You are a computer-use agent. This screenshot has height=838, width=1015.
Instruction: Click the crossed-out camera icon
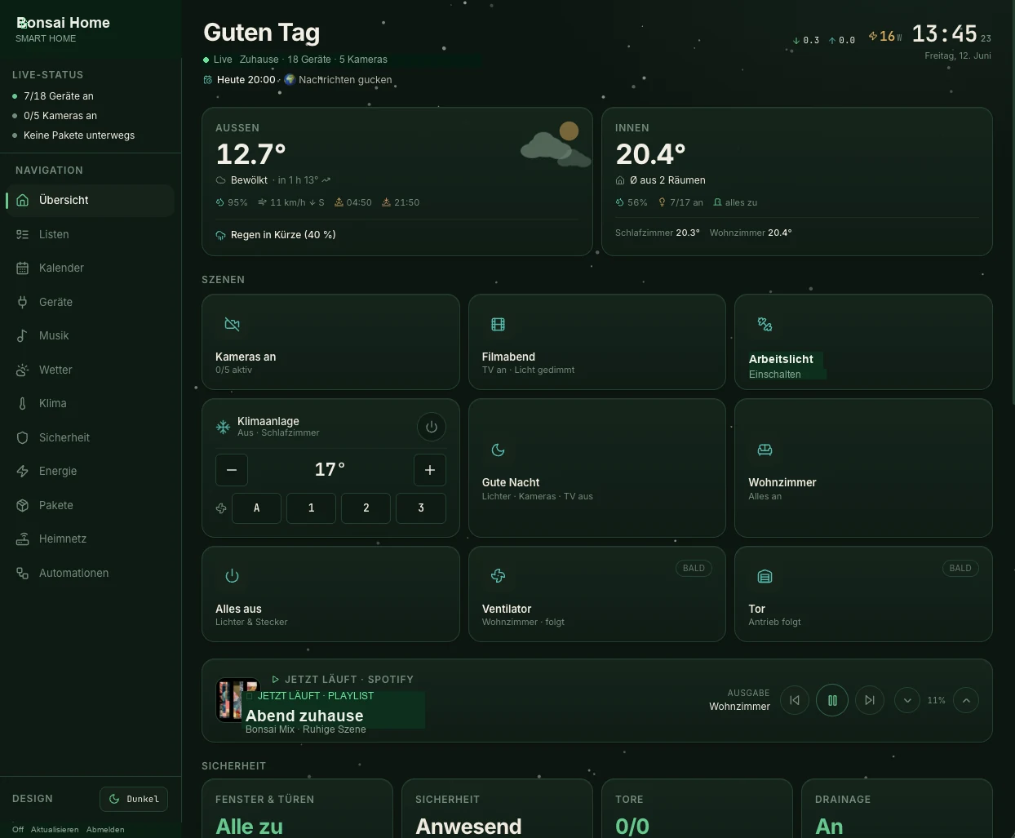click(232, 324)
